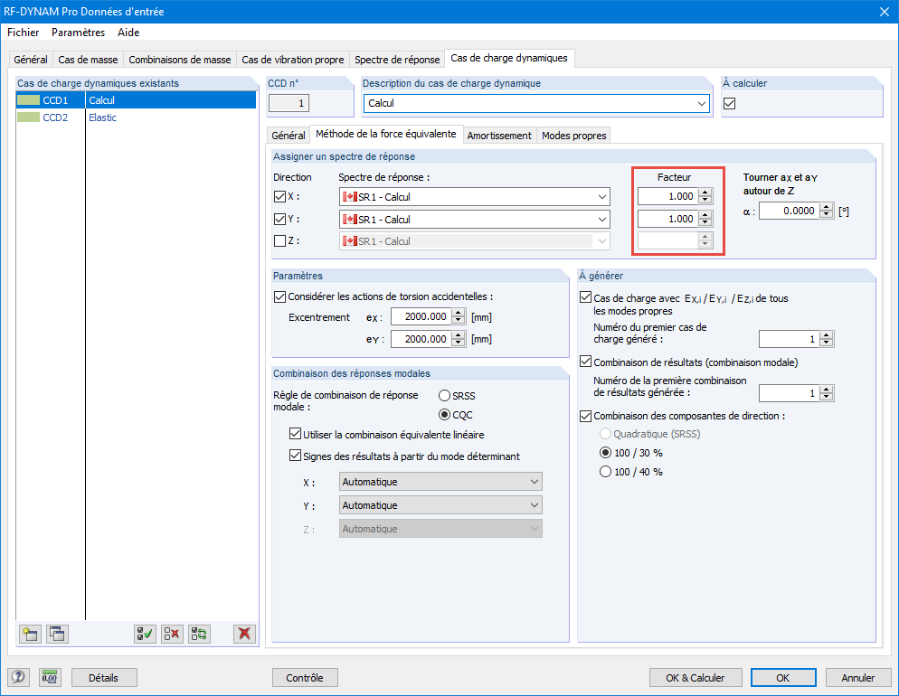Viewport: 899px width, 696px height.
Task: Decrease first result combination number
Action: click(826, 397)
